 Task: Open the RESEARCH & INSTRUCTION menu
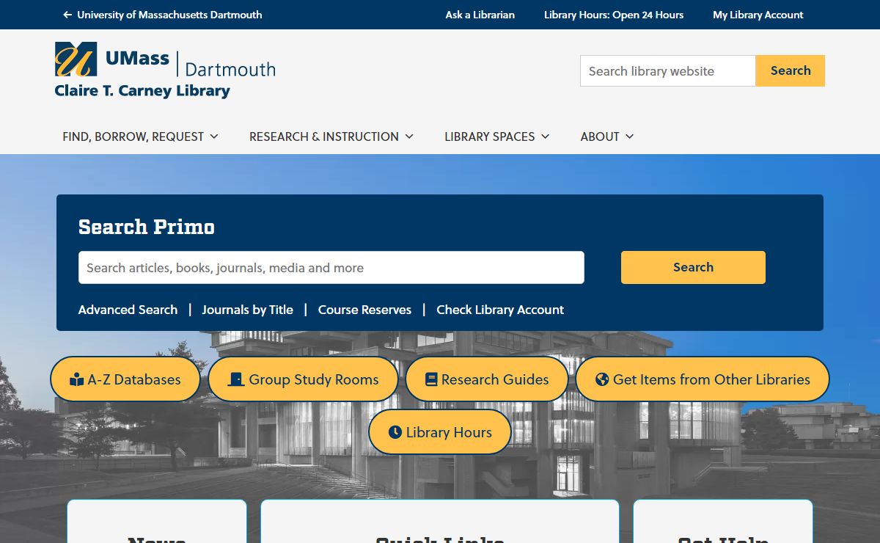331,136
